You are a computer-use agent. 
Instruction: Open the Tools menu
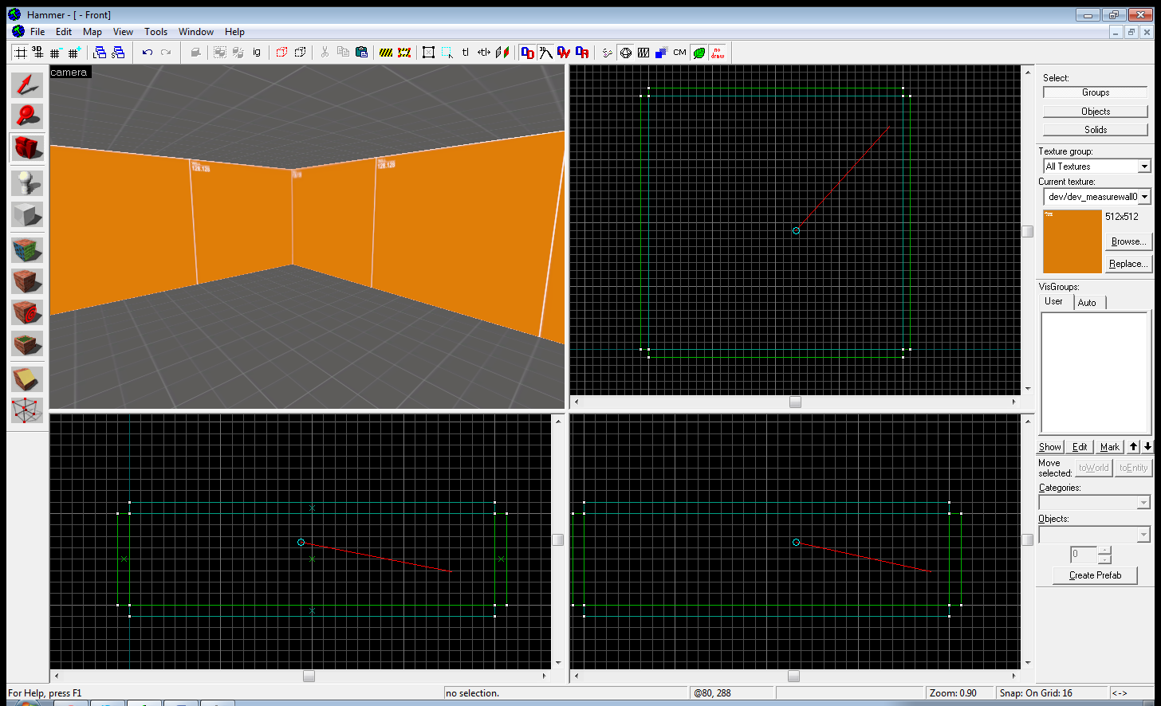pyautogui.click(x=155, y=32)
